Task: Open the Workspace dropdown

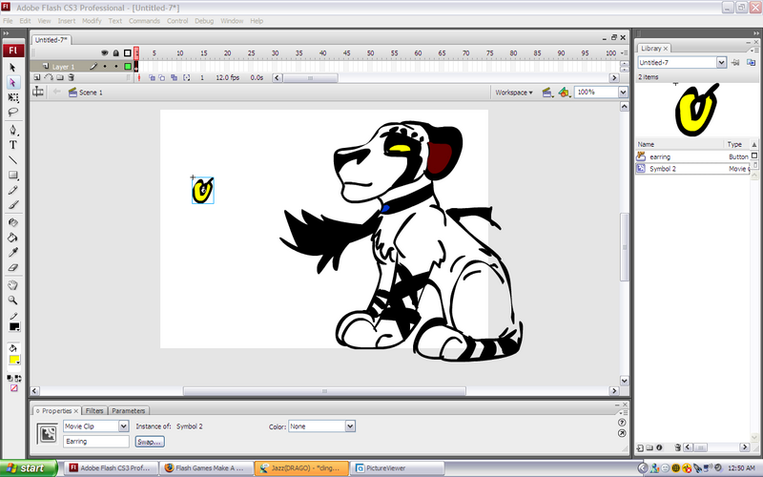Action: (x=514, y=93)
